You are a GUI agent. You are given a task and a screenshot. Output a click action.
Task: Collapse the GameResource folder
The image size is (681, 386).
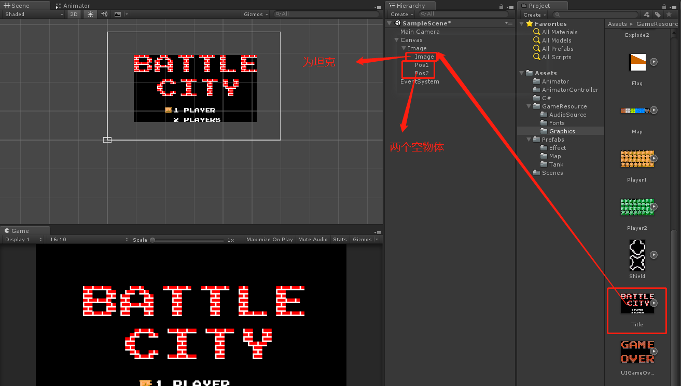[529, 106]
